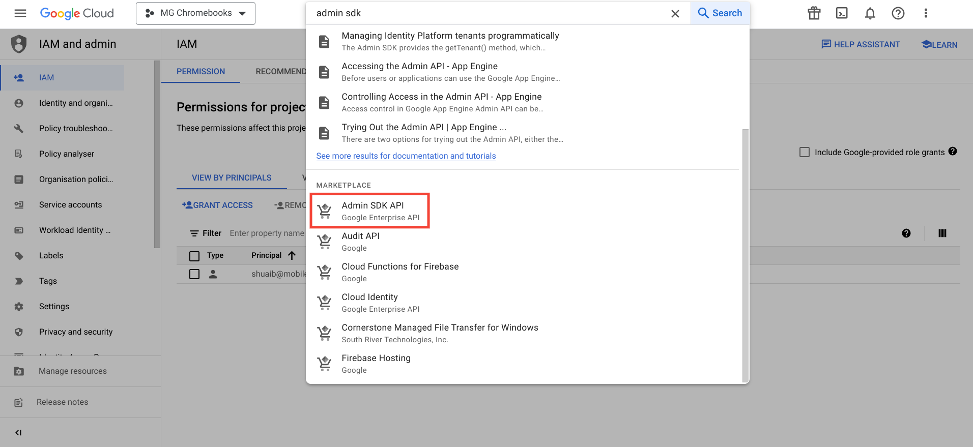This screenshot has width=973, height=447.
Task: Open HELP ASSISTANT panel
Action: coord(861,45)
